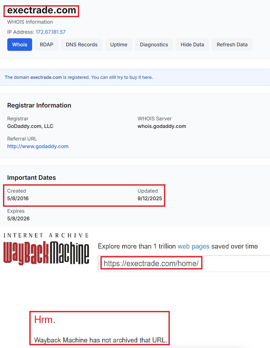Hide the WHOIS data

pos(192,45)
